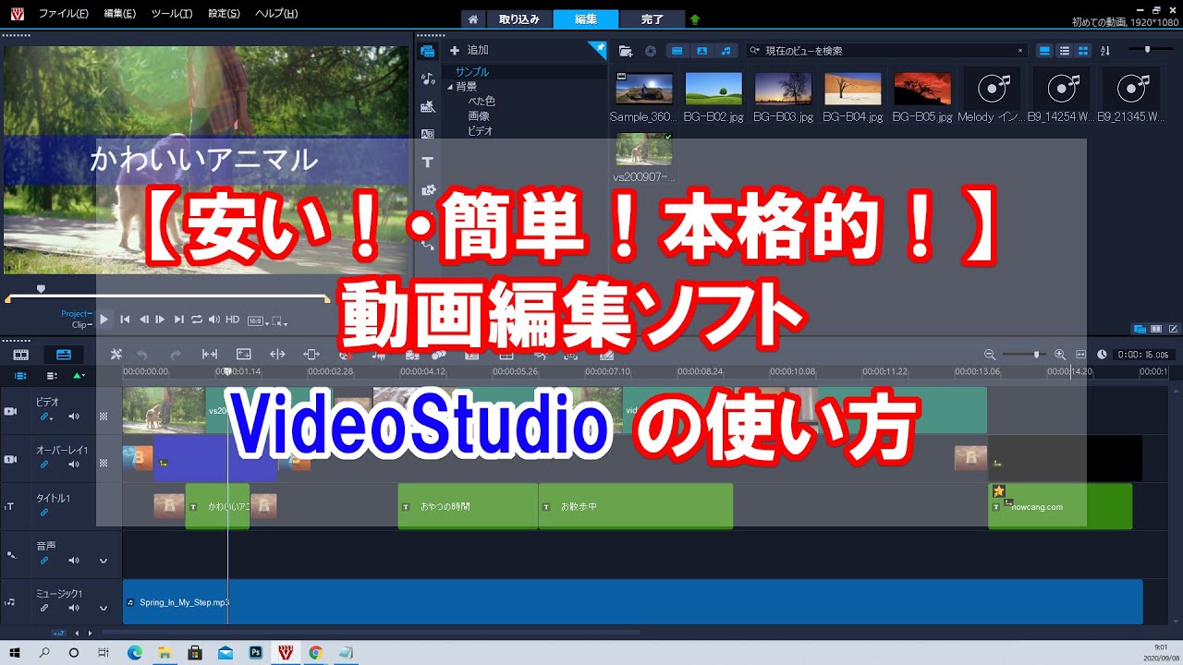1183x665 pixels.
Task: Click the preview scrubber jog slider
Action: pyautogui.click(x=41, y=289)
